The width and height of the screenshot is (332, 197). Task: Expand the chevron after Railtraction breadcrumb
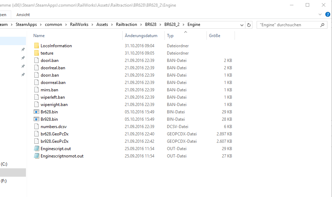pos(141,25)
